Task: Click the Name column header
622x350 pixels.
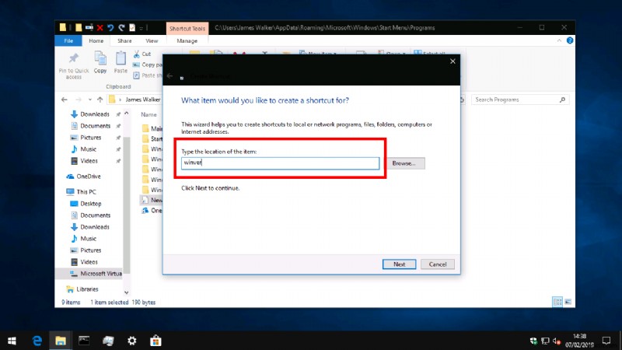Action: pyautogui.click(x=149, y=114)
